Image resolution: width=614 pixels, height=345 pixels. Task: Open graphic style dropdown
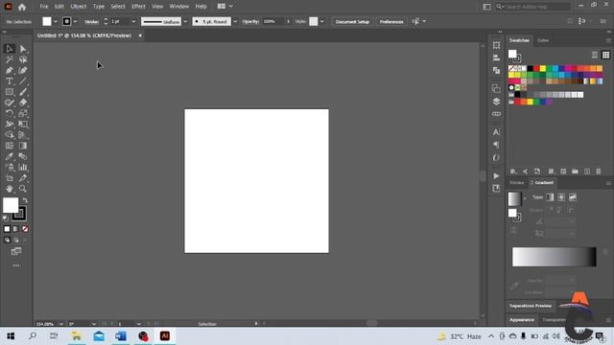[x=322, y=21]
